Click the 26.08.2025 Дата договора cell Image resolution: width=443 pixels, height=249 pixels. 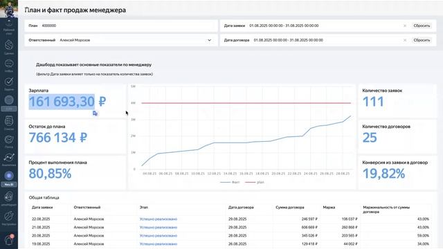[237, 244]
